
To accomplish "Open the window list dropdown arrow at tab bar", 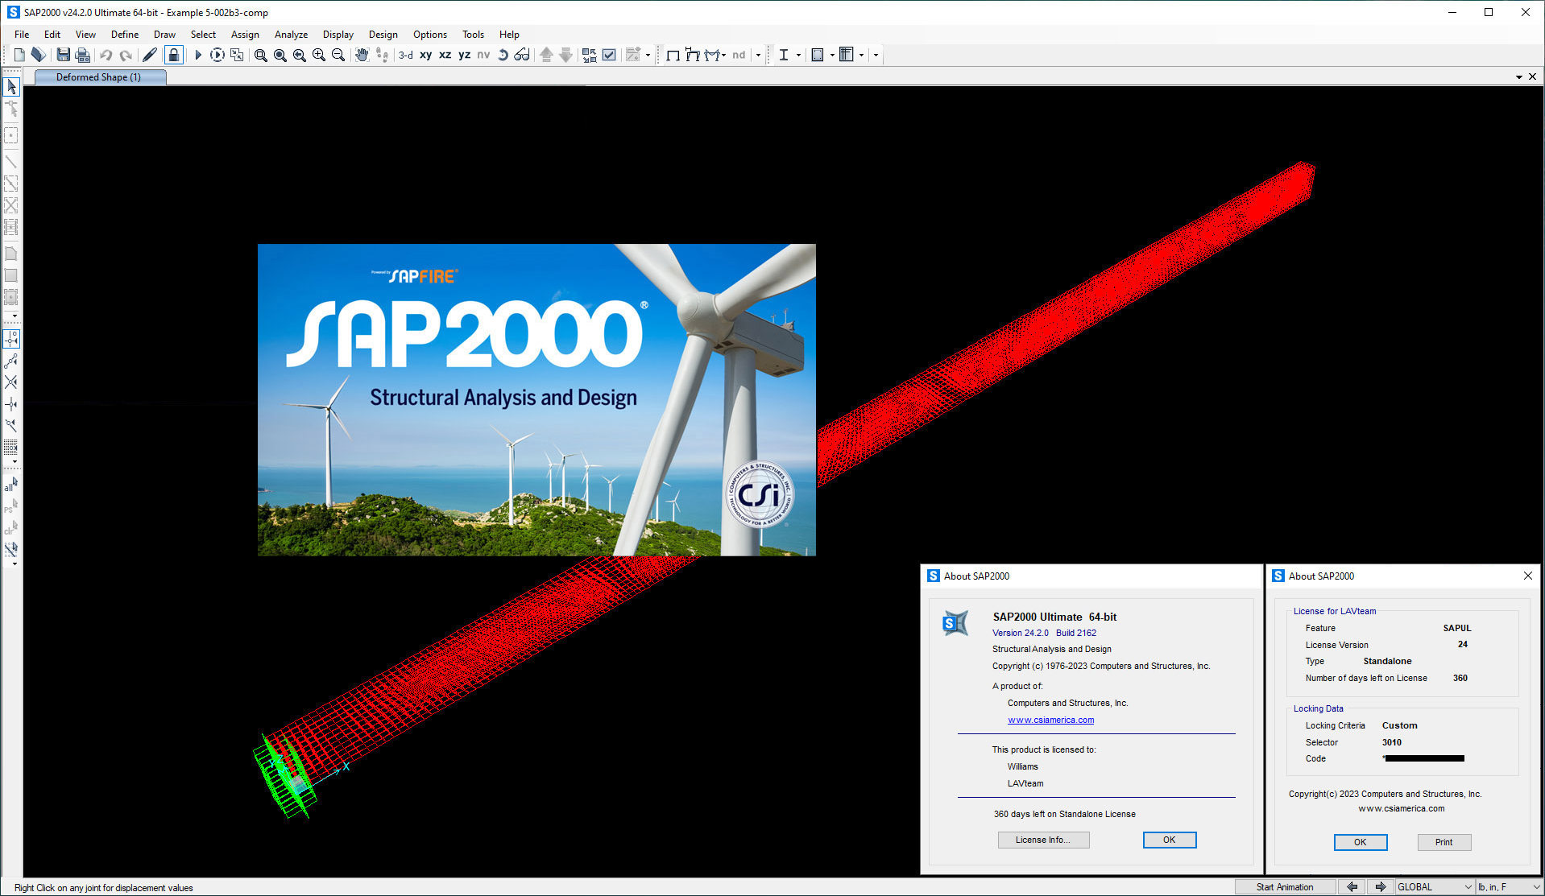I will click(x=1519, y=77).
